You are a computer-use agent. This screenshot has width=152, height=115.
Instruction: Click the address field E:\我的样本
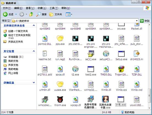click(75, 21)
